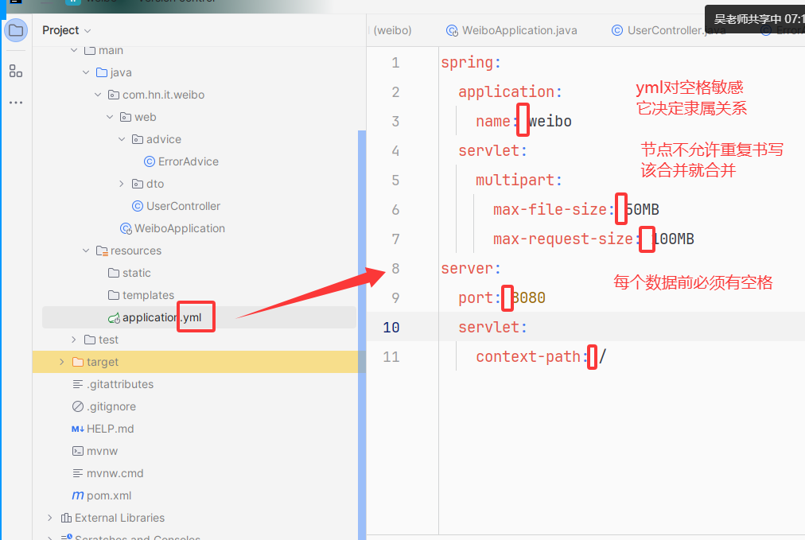Click HELP.md markdown icon
Image resolution: width=805 pixels, height=540 pixels.
78,429
